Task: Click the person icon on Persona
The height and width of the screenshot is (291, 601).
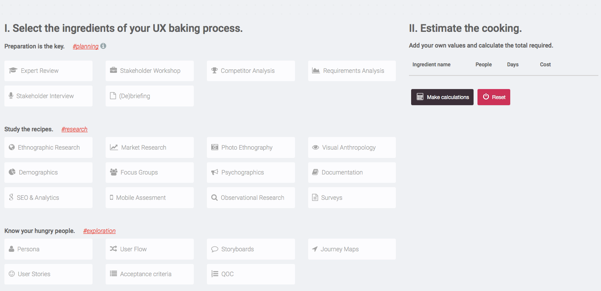Action: pos(12,249)
